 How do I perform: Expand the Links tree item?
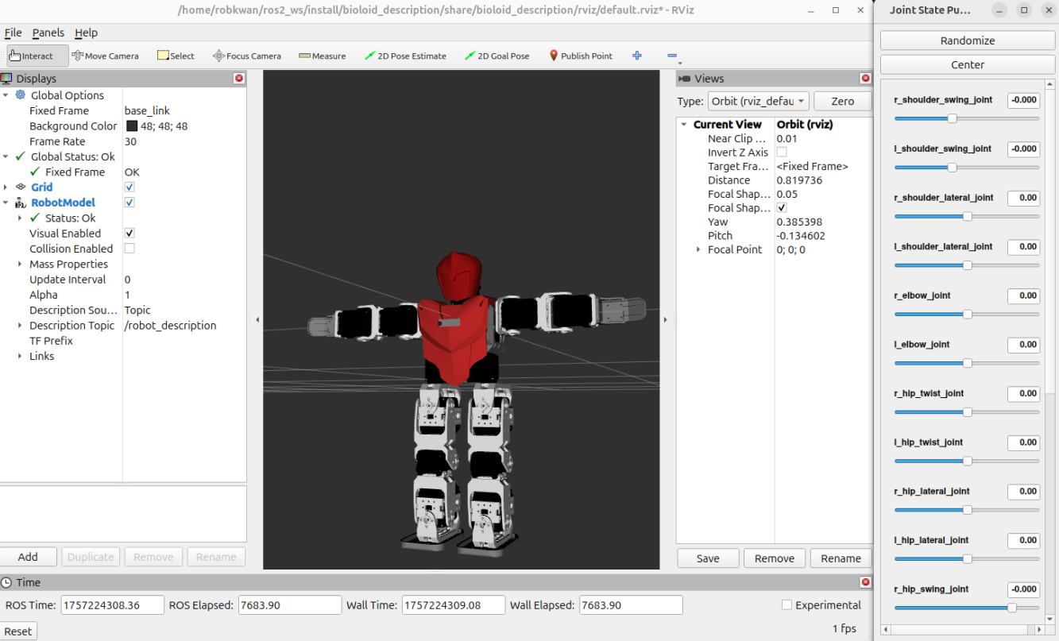[x=20, y=357]
